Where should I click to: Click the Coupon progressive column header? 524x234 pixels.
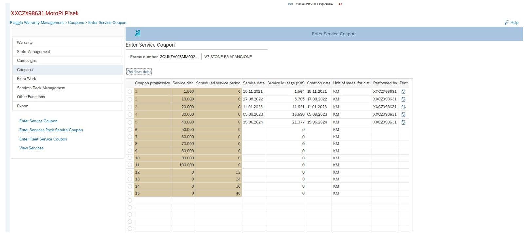coord(152,83)
